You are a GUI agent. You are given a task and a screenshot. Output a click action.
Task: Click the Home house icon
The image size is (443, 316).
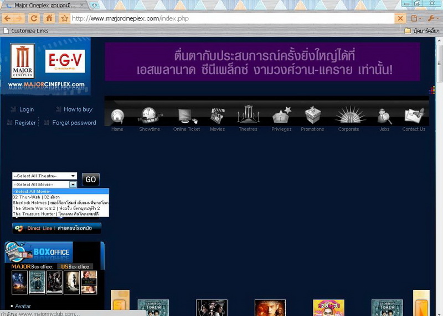point(117,116)
